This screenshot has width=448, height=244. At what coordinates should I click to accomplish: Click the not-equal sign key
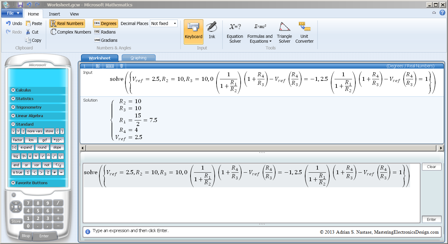point(54,172)
